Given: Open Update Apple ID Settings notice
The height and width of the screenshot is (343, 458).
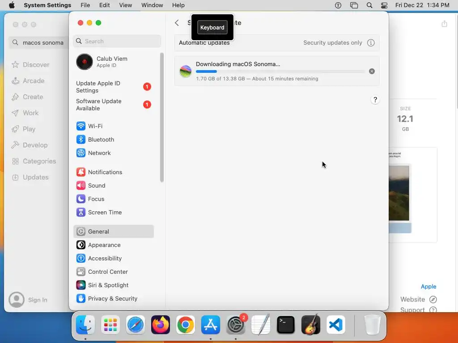Looking at the screenshot, I should [x=113, y=87].
